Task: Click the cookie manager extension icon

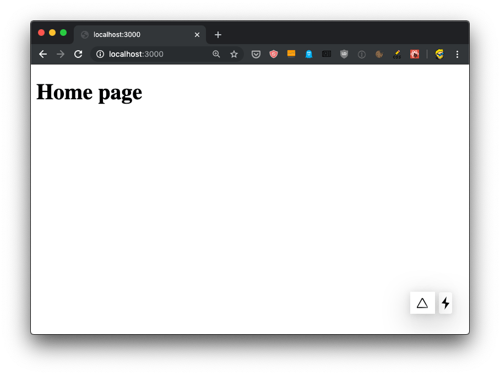Action: tap(379, 54)
